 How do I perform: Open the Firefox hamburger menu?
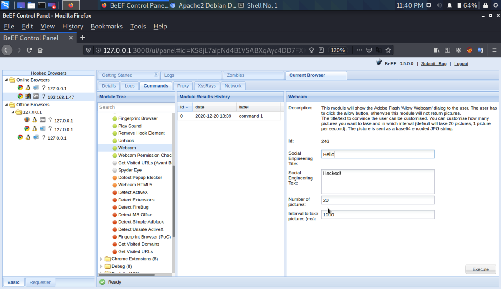point(494,50)
